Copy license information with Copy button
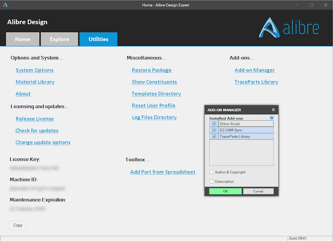The image size is (333, 242). (18, 225)
